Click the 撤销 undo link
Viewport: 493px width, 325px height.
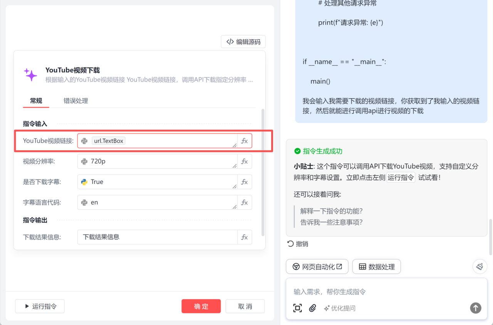click(298, 244)
